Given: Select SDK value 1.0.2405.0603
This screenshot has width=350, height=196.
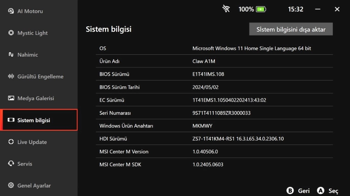Looking at the screenshot, I should click(x=208, y=165).
